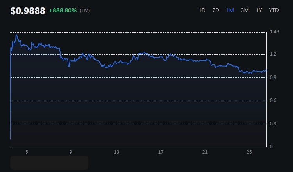293x172 pixels.
Task: Click the 1.48 top axis label
Action: [x=274, y=32]
